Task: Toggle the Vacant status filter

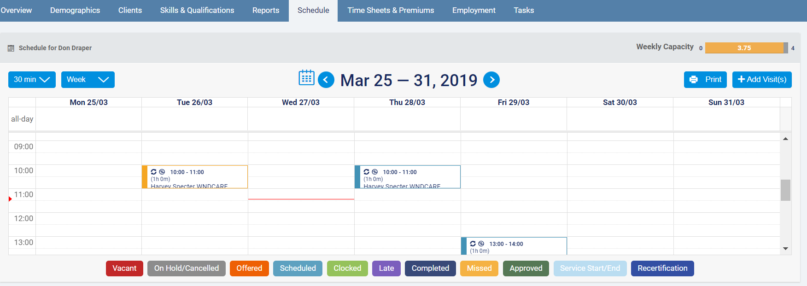Action: click(x=124, y=268)
